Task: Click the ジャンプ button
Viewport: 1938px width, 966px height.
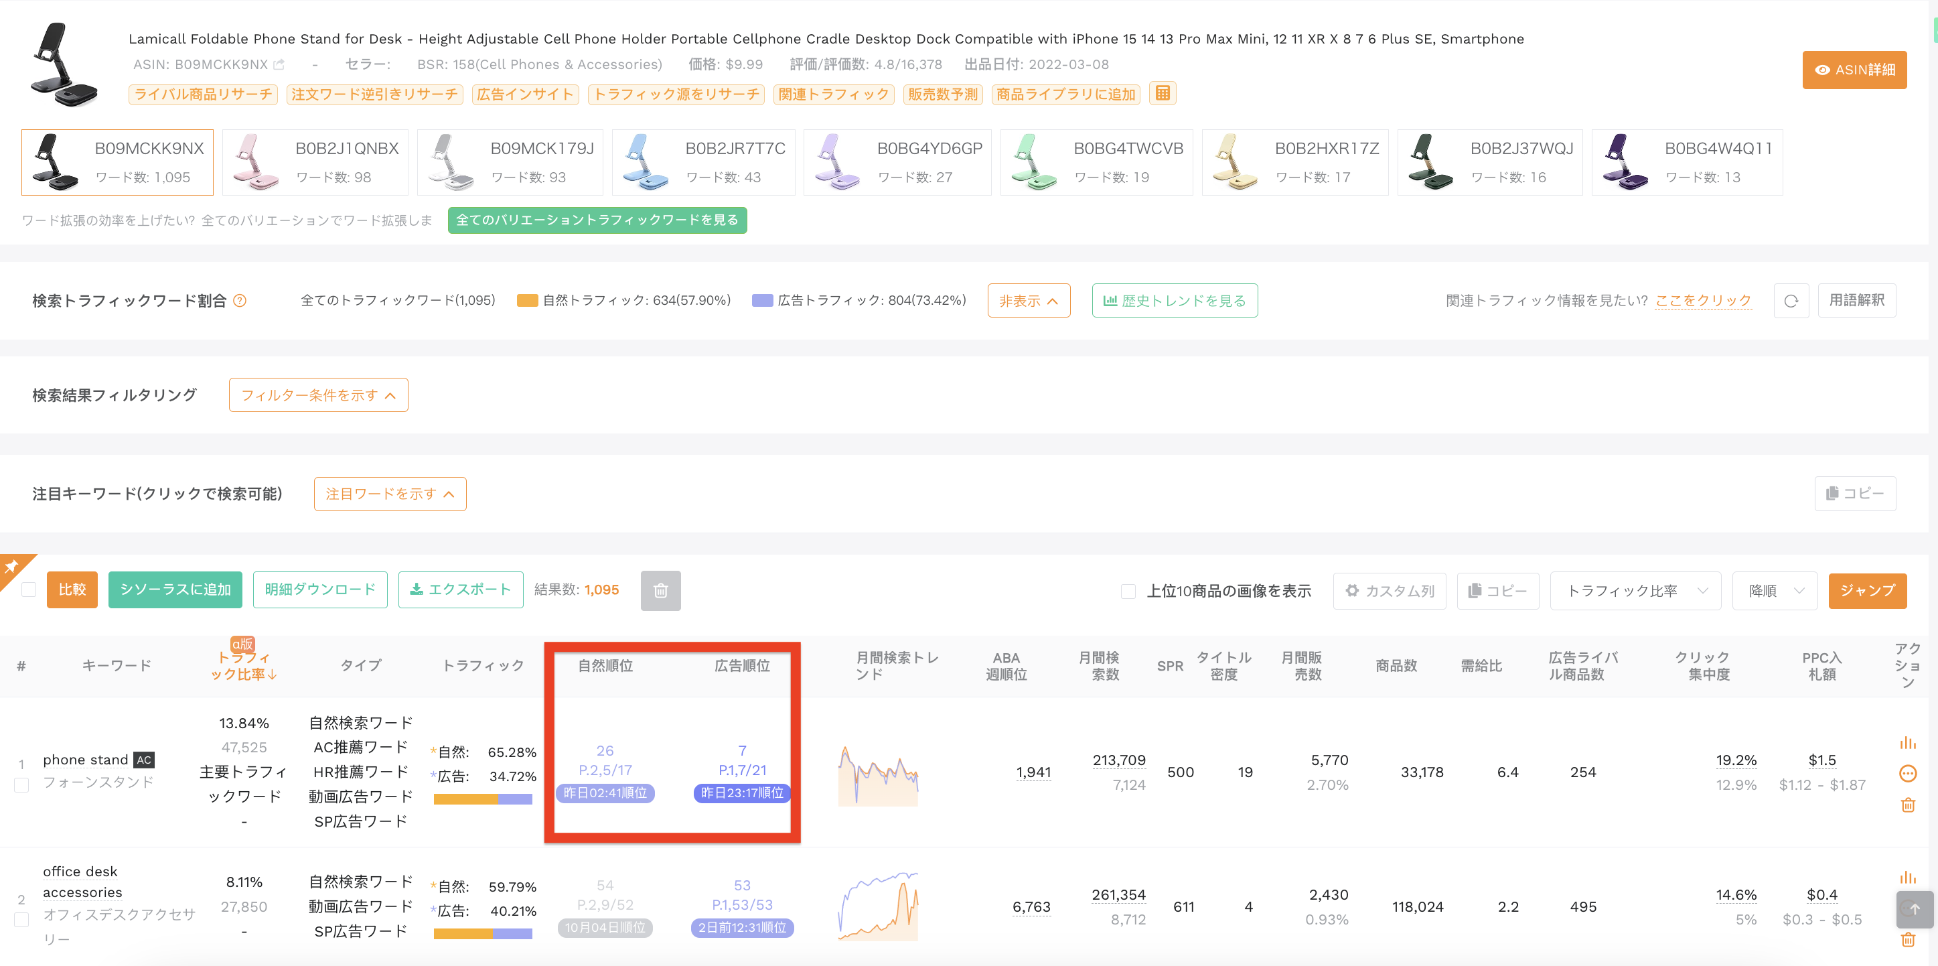Action: pyautogui.click(x=1867, y=591)
